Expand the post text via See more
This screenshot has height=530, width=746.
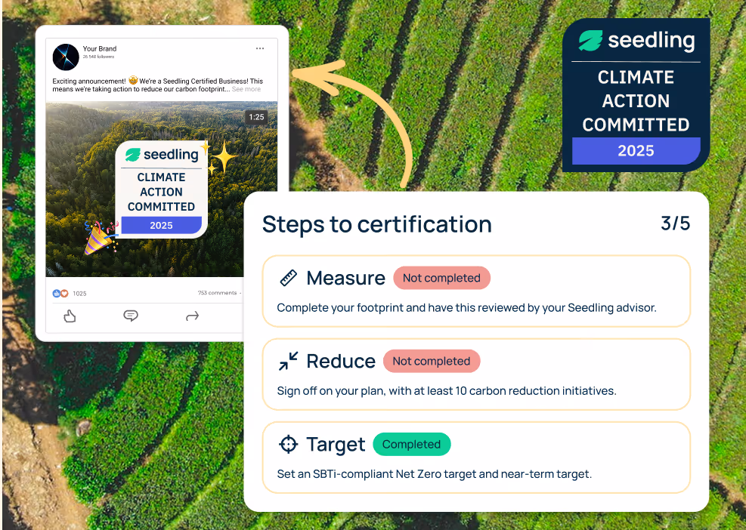tap(246, 88)
